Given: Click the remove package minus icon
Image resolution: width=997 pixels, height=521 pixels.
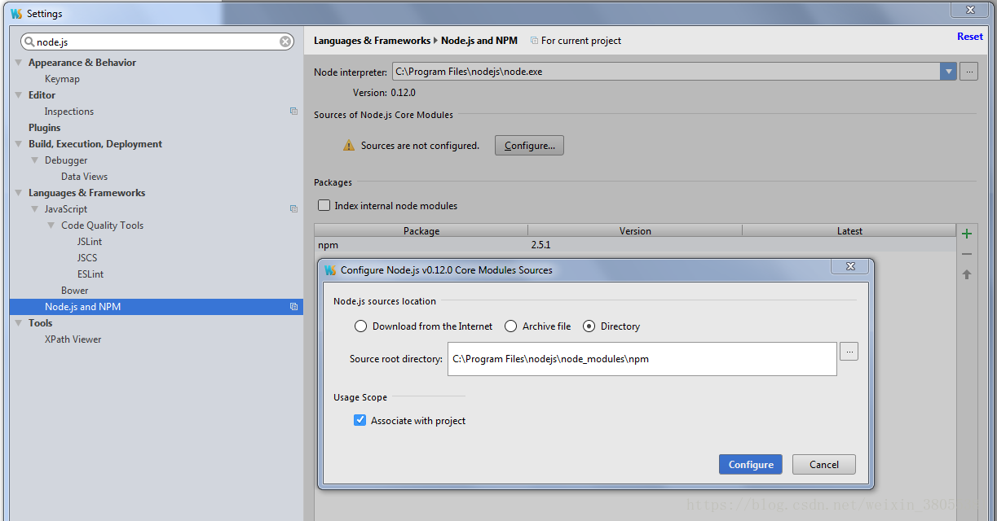Looking at the screenshot, I should point(967,254).
